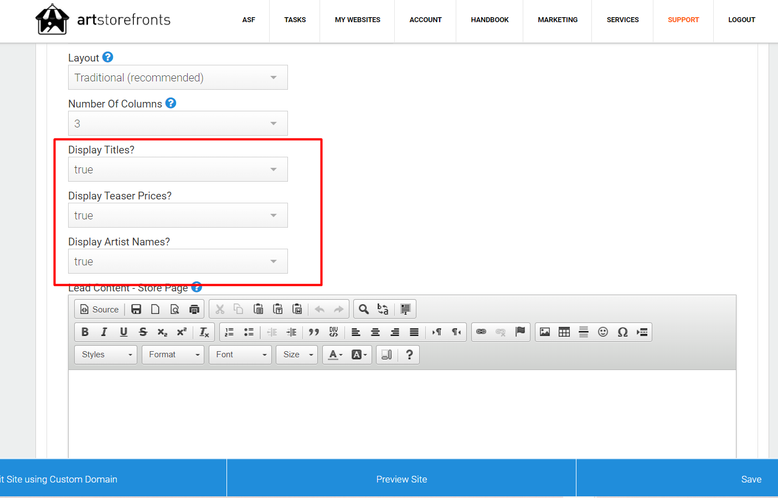Align text right
The height and width of the screenshot is (498, 778).
coord(395,332)
